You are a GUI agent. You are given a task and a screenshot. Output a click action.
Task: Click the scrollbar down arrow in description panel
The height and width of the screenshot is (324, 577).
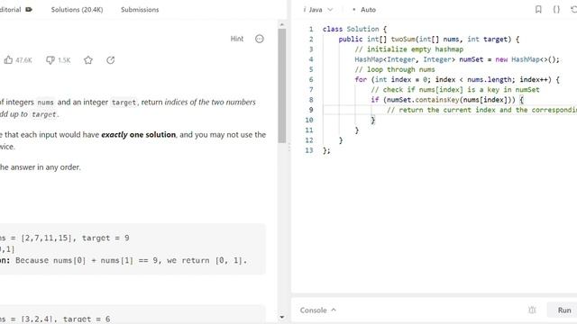coord(282,317)
